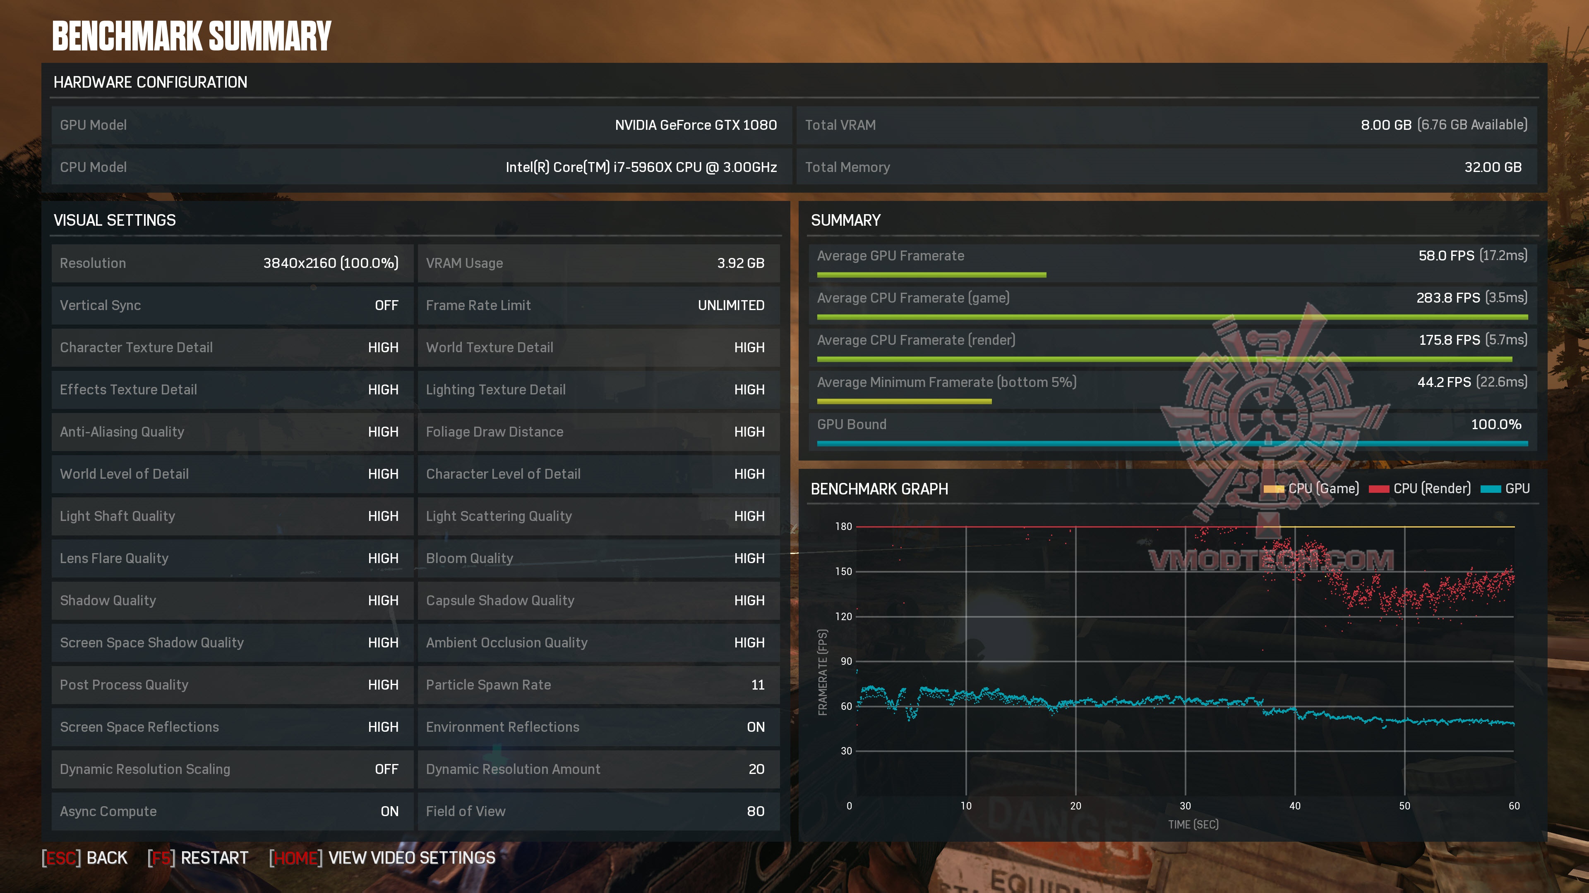Click the Benchmark Graph title

[879, 489]
